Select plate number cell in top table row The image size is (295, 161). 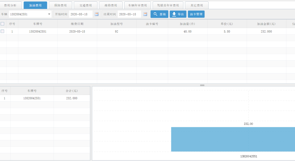click(x=38, y=31)
